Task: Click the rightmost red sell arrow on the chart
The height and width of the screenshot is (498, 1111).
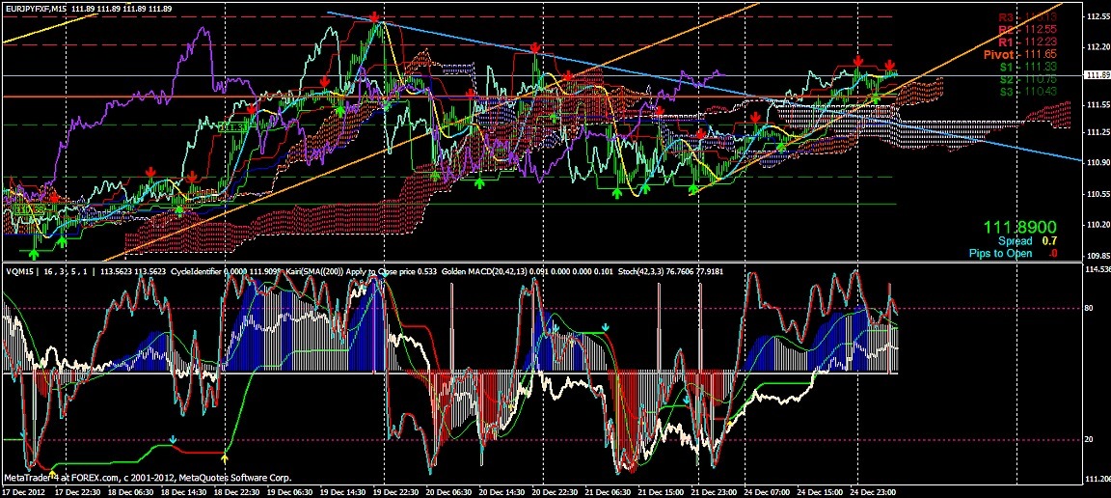Action: [x=888, y=65]
